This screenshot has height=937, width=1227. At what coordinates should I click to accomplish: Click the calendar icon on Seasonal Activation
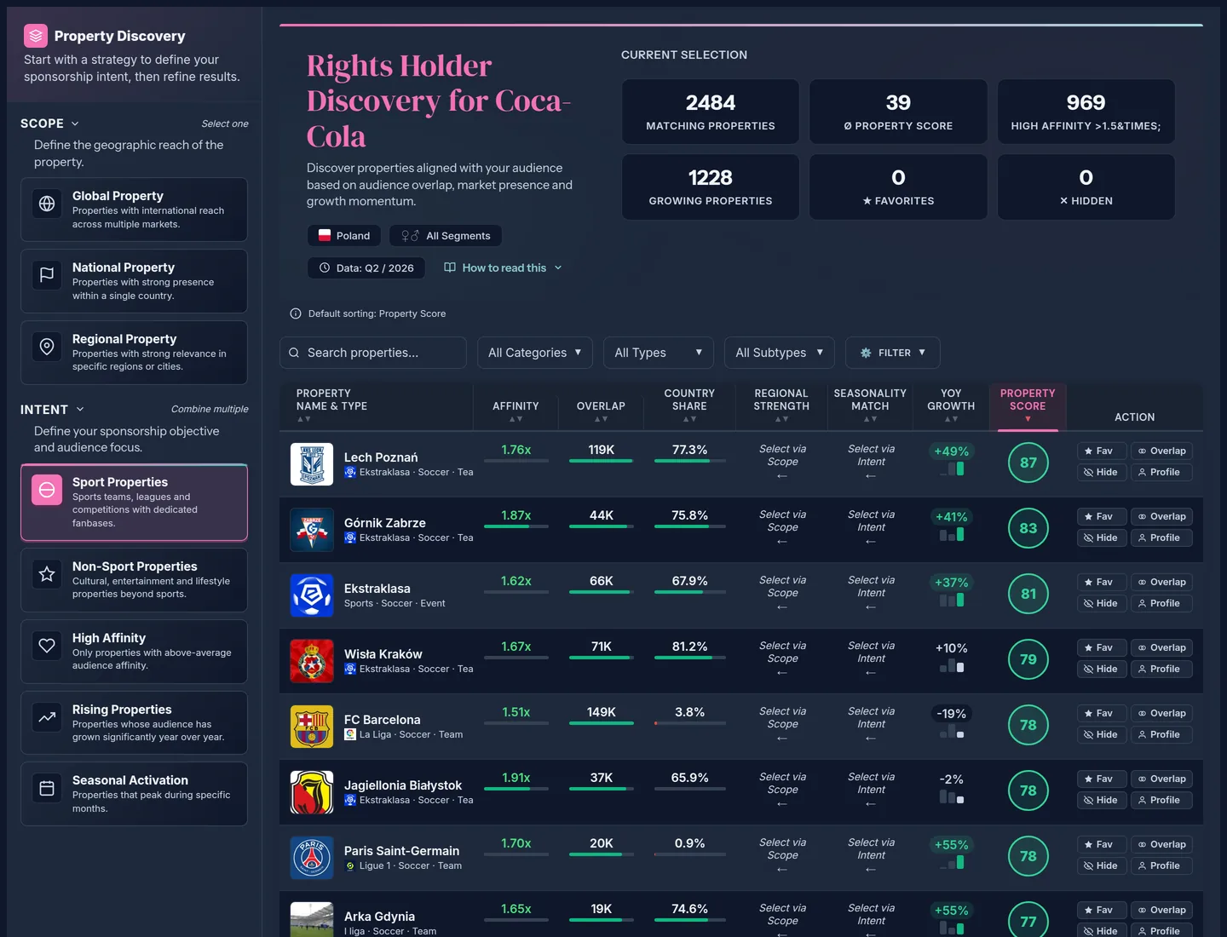(x=47, y=788)
